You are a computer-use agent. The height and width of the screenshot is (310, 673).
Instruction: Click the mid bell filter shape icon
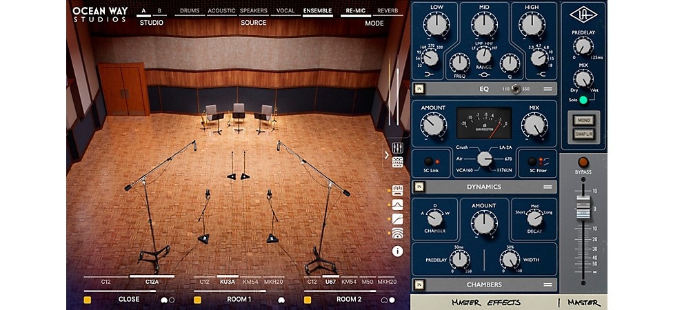point(484,74)
